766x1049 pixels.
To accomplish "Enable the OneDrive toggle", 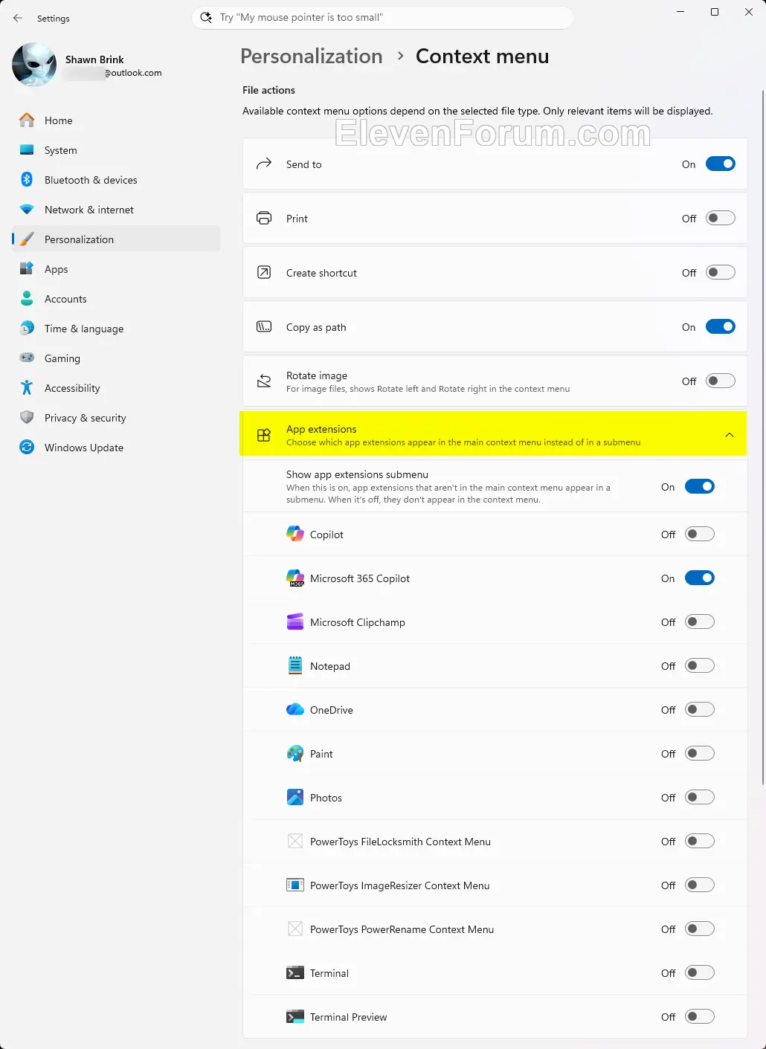I will pyautogui.click(x=699, y=709).
